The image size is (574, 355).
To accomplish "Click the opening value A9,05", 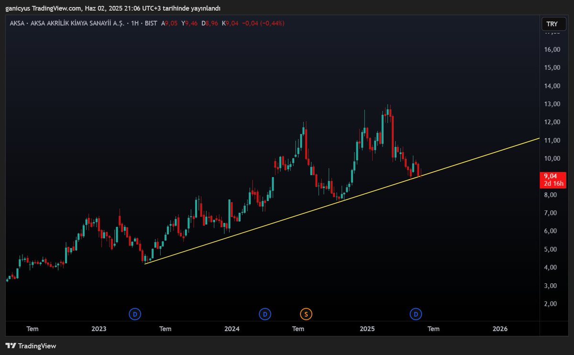I will [x=170, y=23].
